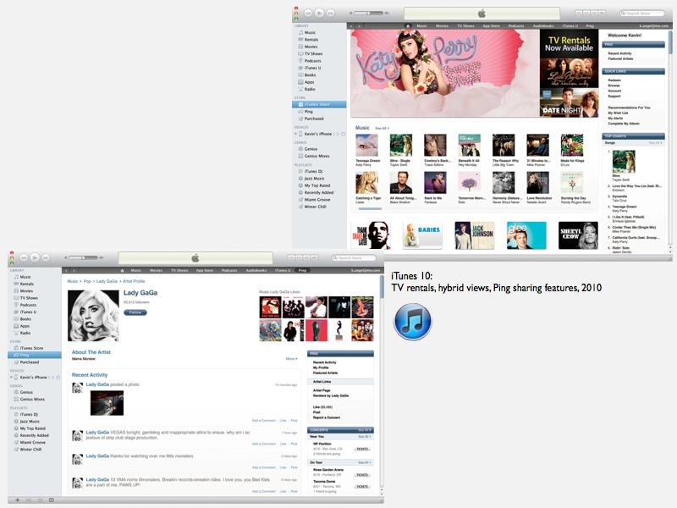Select Ping in the Store window sidebar
The image size is (677, 508).
coord(308,112)
